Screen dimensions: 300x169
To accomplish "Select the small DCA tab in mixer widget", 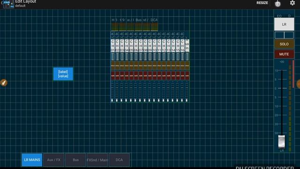I will pyautogui.click(x=154, y=20).
